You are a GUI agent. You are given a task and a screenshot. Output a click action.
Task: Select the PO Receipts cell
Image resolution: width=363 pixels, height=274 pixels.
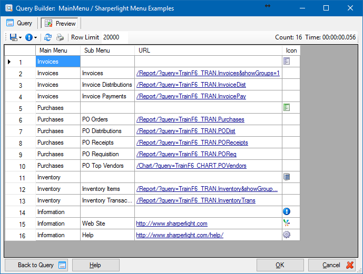[107, 143]
